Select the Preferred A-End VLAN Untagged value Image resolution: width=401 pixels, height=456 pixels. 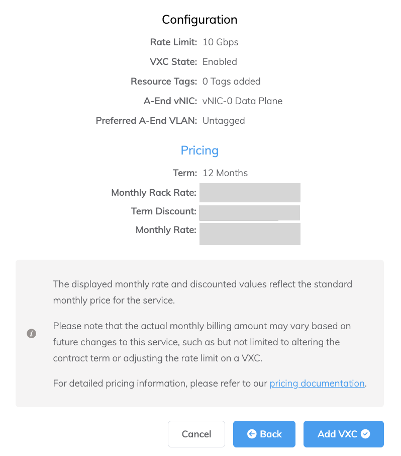[224, 120]
